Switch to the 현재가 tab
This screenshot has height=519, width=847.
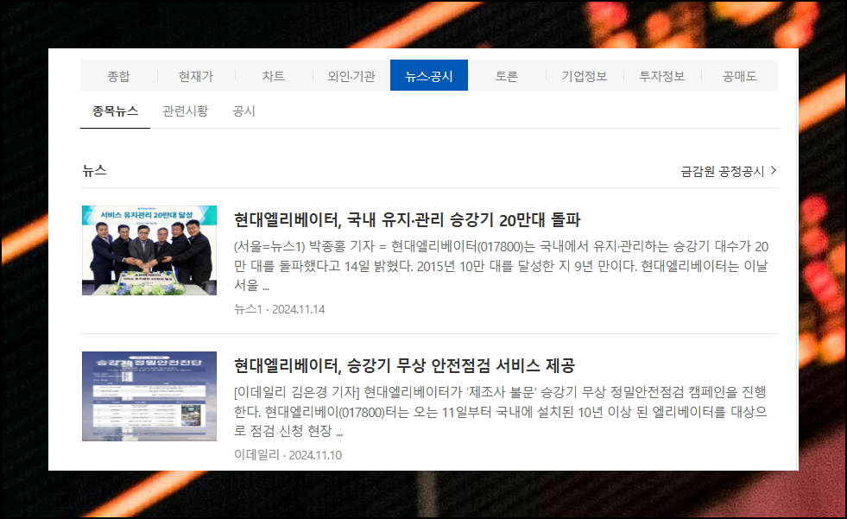tap(196, 76)
